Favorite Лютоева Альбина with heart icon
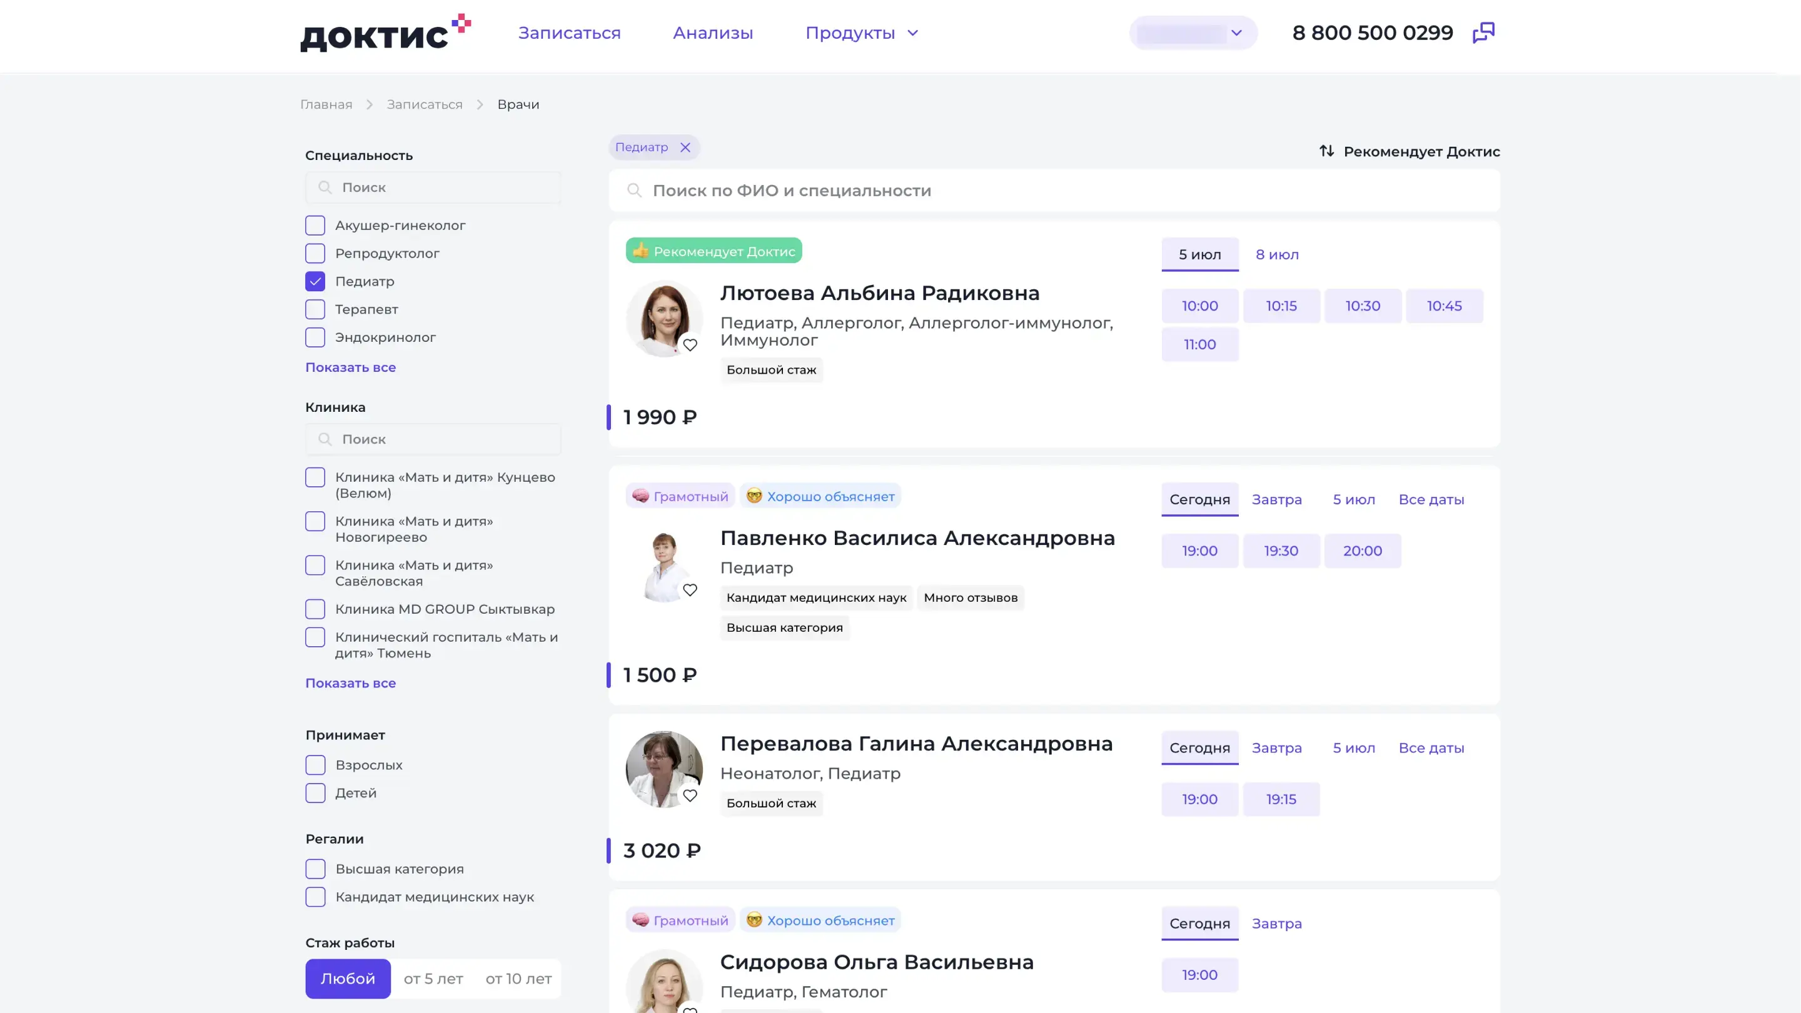The image size is (1801, 1013). pos(690,345)
